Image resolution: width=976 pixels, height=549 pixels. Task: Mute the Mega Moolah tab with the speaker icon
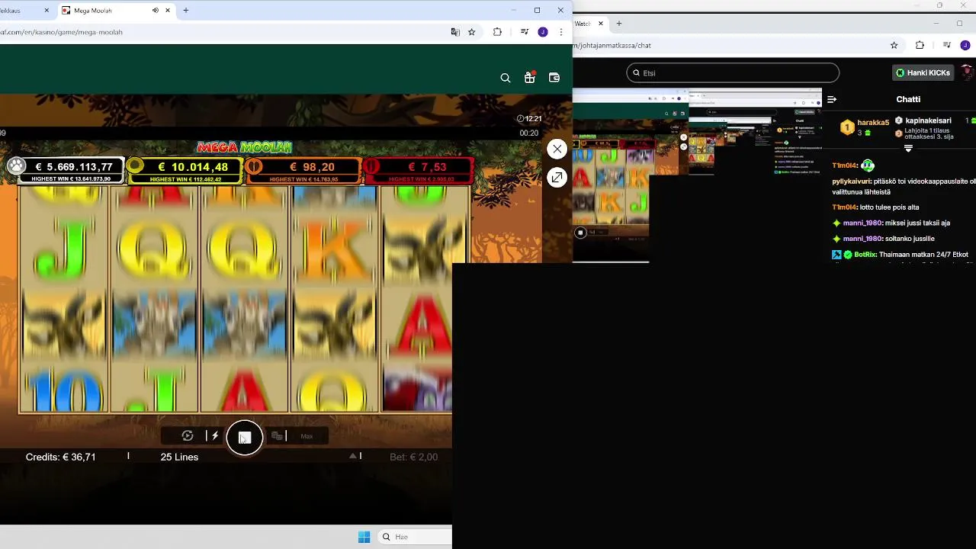pyautogui.click(x=156, y=11)
